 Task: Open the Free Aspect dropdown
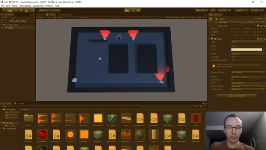pos(65,17)
